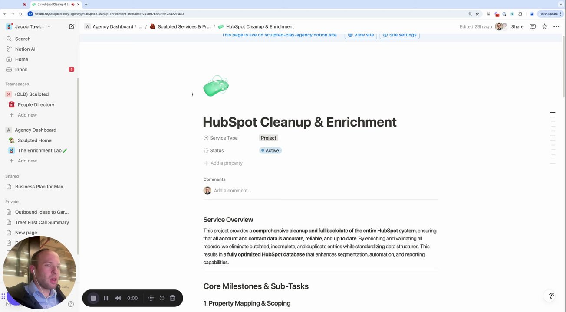Rewind the recording
Viewport: 566px width, 312px height.
(x=118, y=298)
